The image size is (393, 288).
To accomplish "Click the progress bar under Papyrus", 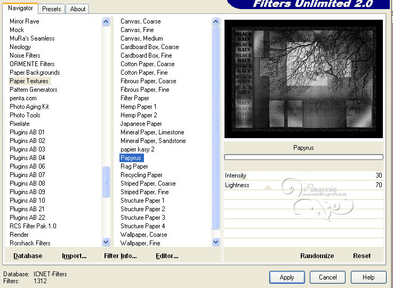I will [x=303, y=157].
